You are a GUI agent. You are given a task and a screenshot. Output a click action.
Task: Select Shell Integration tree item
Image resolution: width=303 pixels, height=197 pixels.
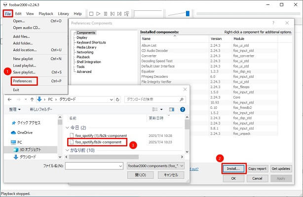[x=89, y=62]
